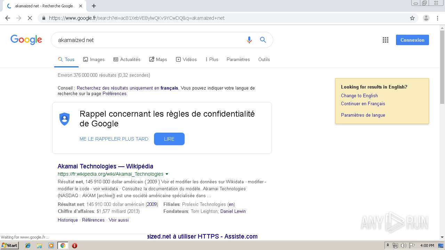Open the Chrome profile avatar
This screenshot has height=250, width=445.
click(x=426, y=18)
